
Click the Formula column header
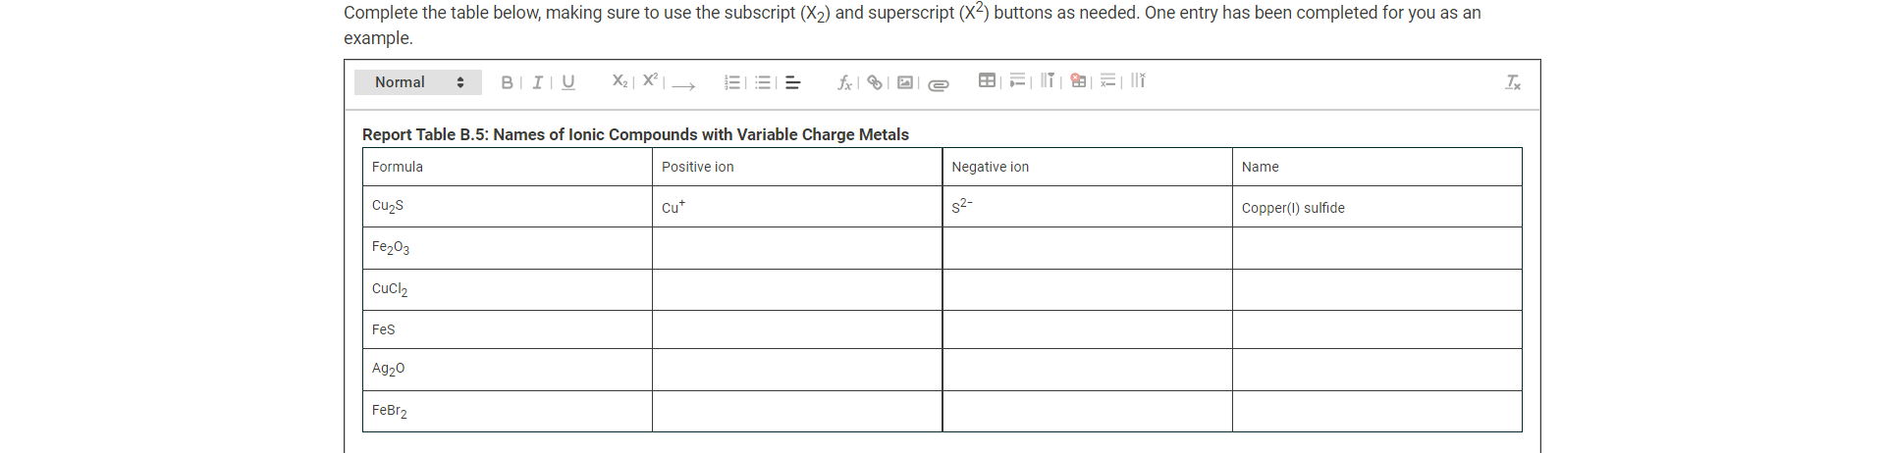508,167
